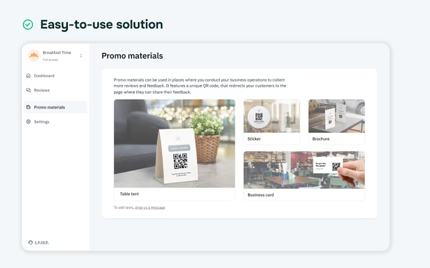Click the green checkmark heading icon
Viewport: 430px width, 268px height.
click(x=28, y=25)
